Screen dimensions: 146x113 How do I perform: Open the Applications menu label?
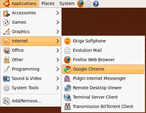(x=24, y=4)
